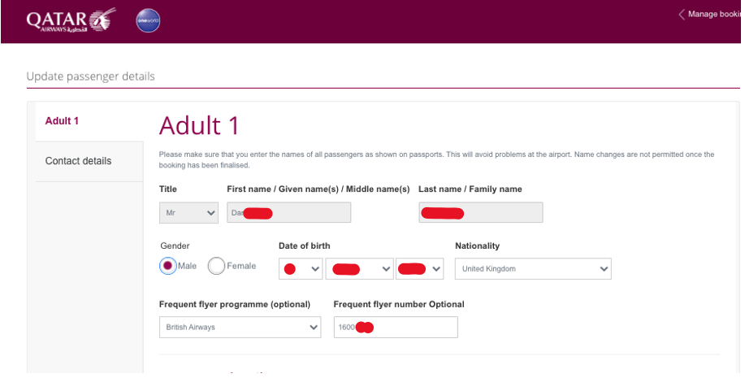This screenshot has height=378, width=745.
Task: Go back to Manage booking
Action: [x=713, y=15]
